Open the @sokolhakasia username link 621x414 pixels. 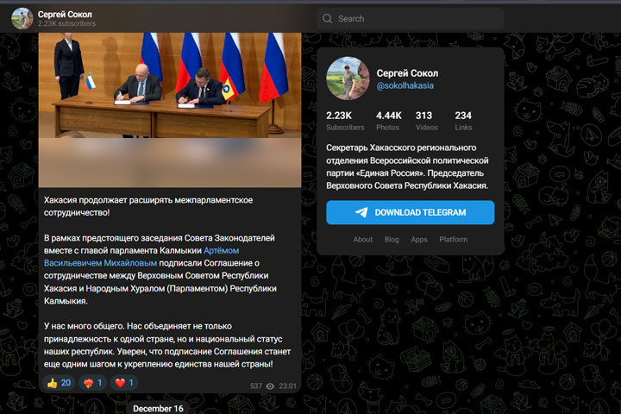tap(405, 85)
